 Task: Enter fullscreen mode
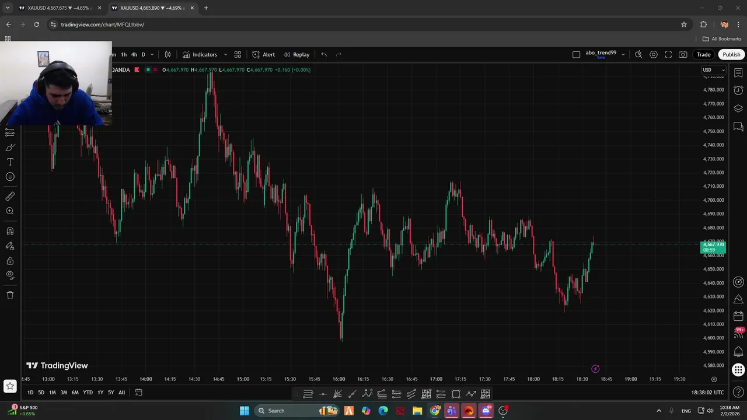click(668, 54)
